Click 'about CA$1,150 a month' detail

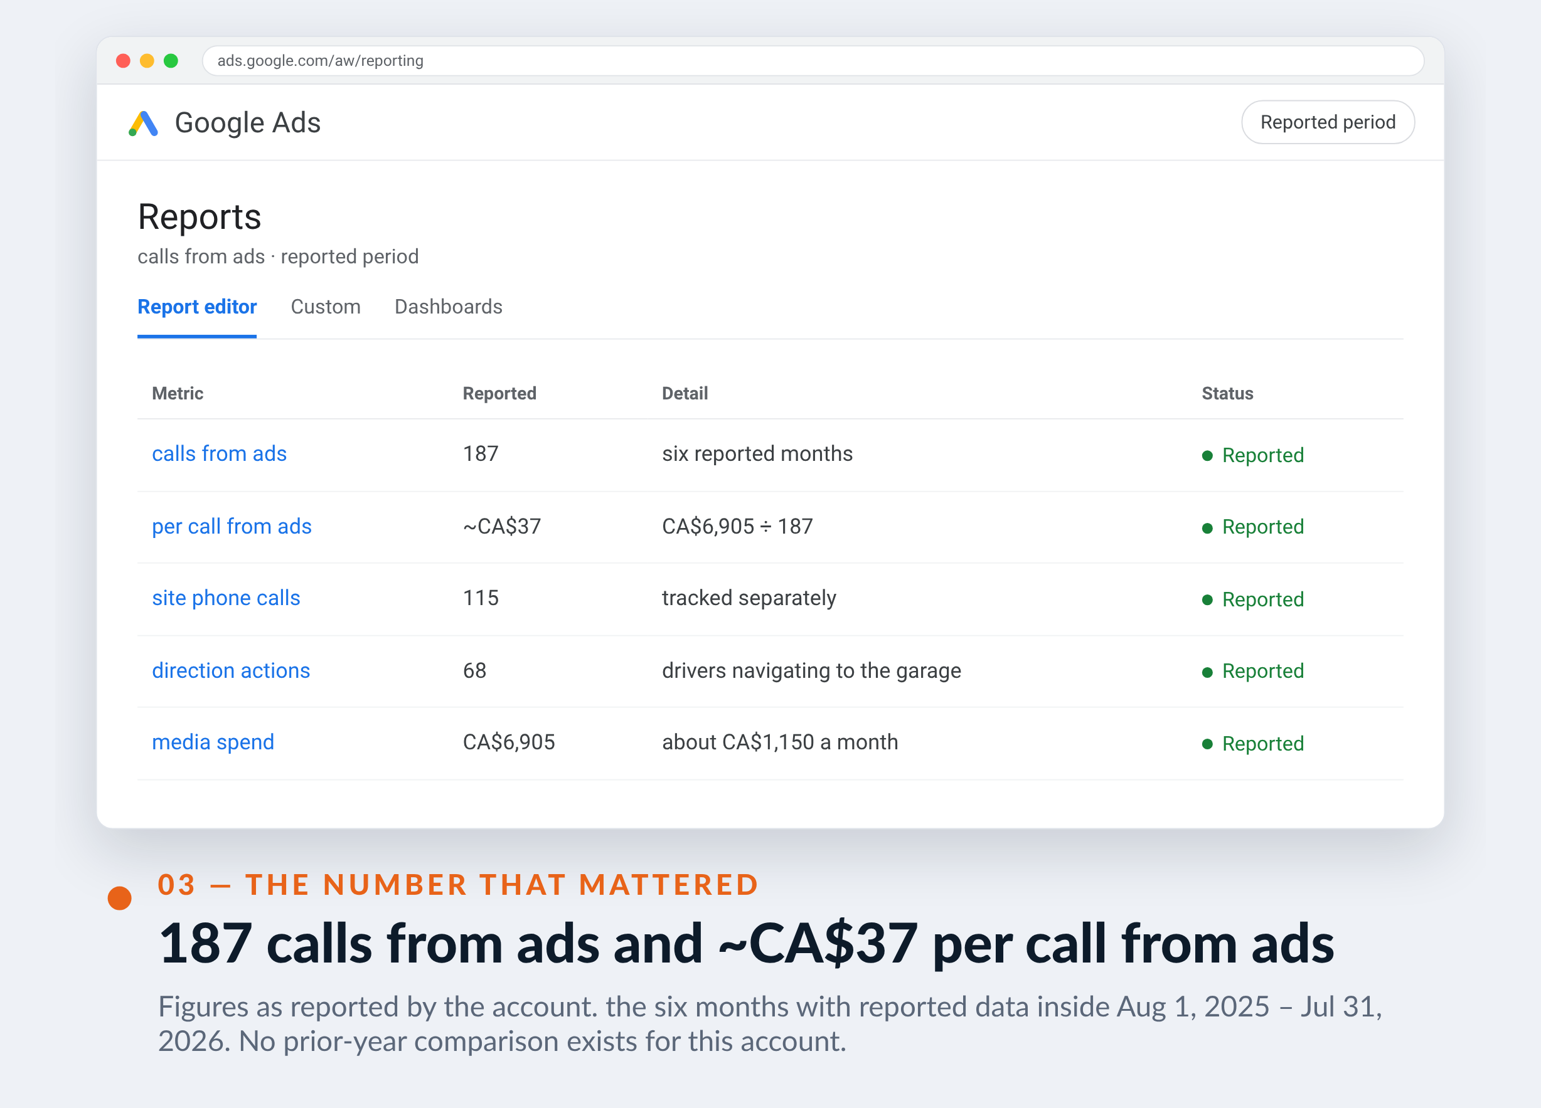click(x=780, y=742)
